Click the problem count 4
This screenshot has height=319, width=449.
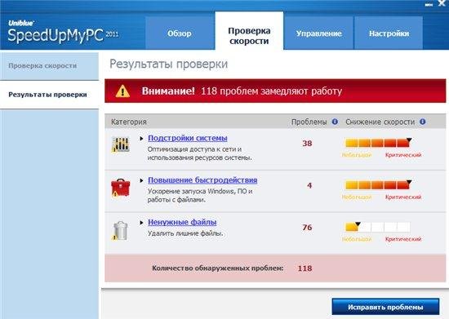tap(309, 186)
